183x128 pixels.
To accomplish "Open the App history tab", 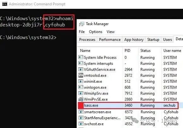I will point(134,40).
